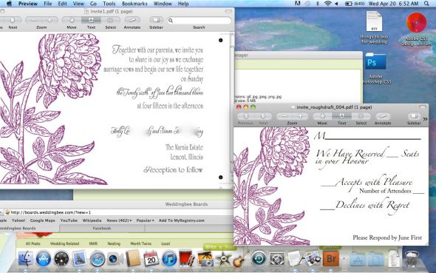Click the Time Machine menu bar icon

click(307, 4)
